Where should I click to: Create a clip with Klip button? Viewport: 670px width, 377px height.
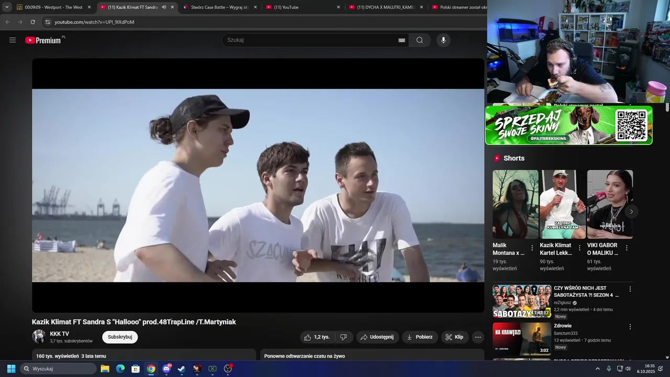tap(454, 337)
